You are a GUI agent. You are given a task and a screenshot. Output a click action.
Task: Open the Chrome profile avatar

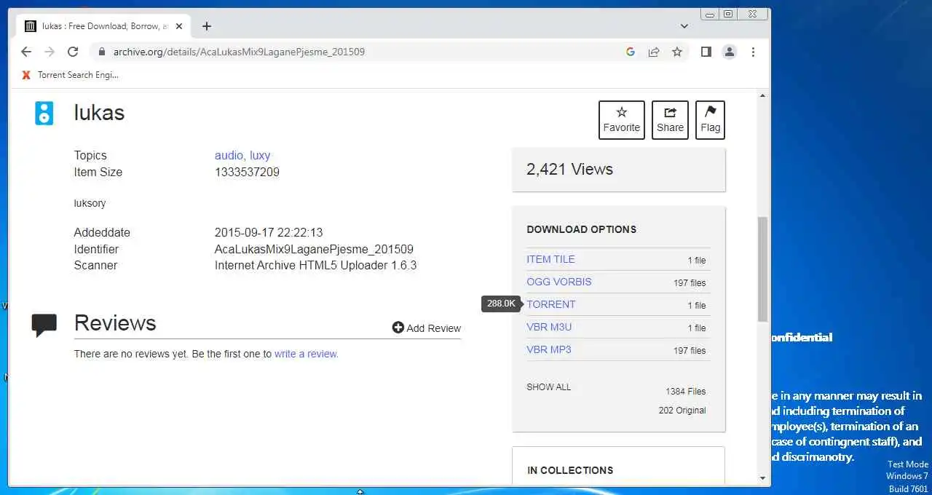click(729, 52)
